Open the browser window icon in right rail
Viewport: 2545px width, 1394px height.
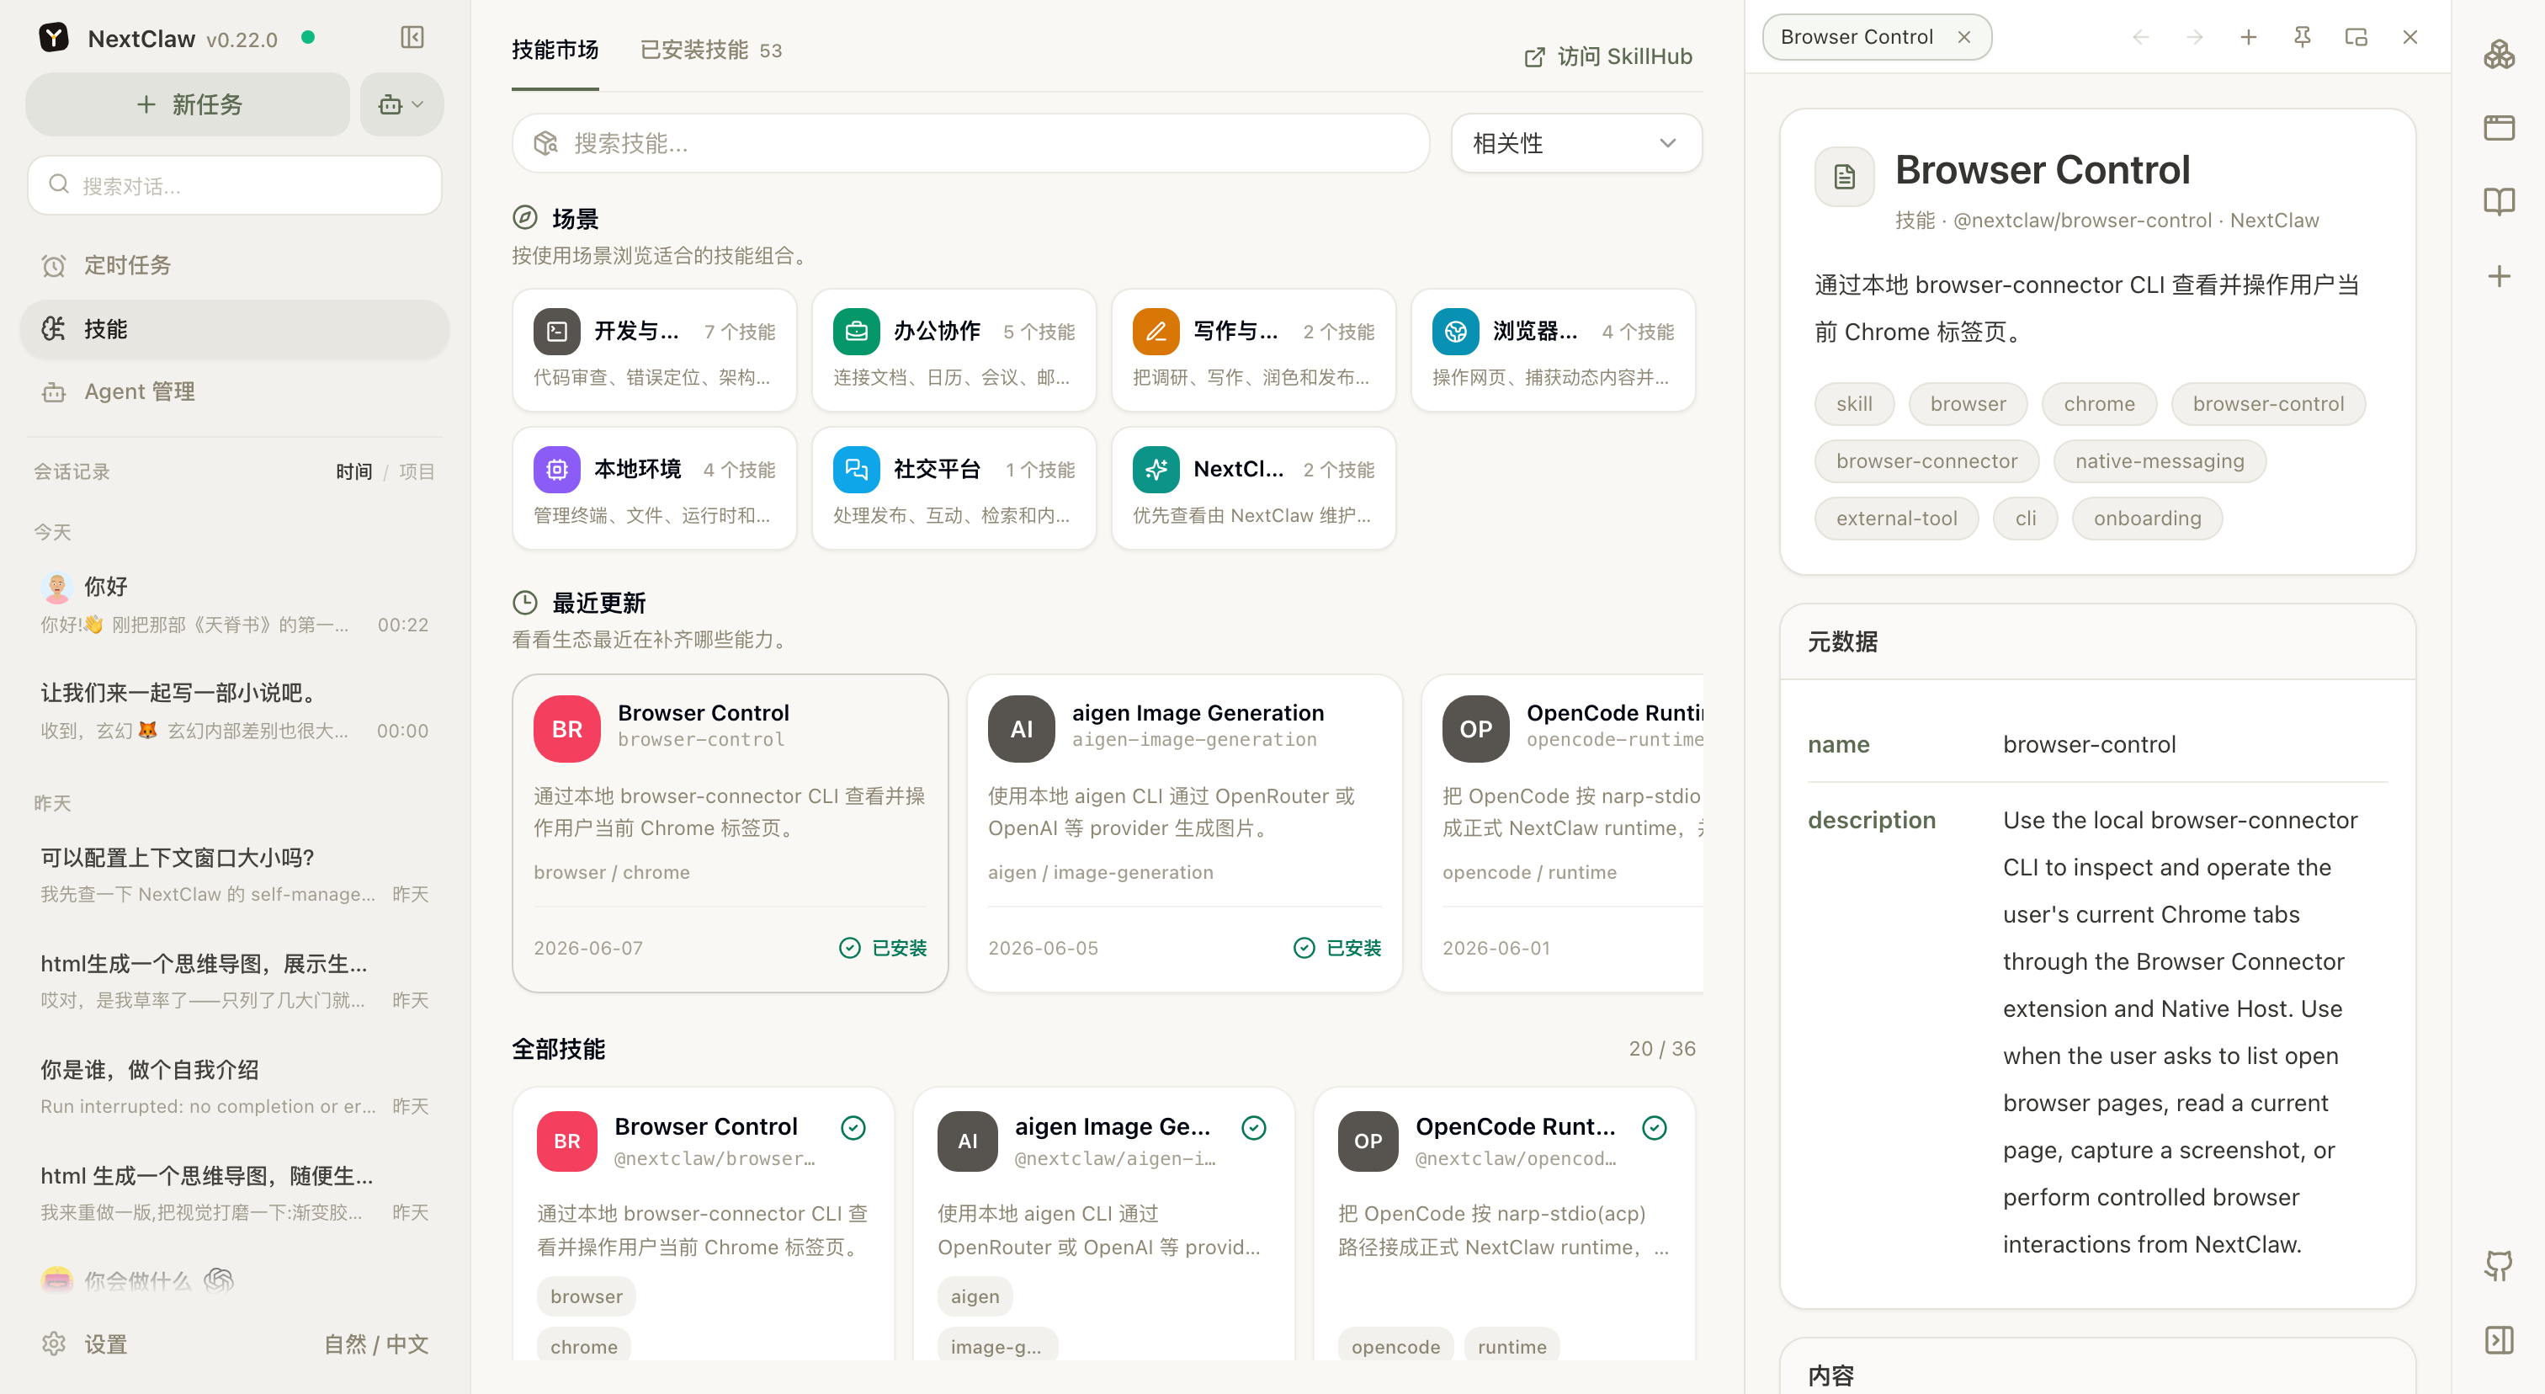[x=2500, y=127]
